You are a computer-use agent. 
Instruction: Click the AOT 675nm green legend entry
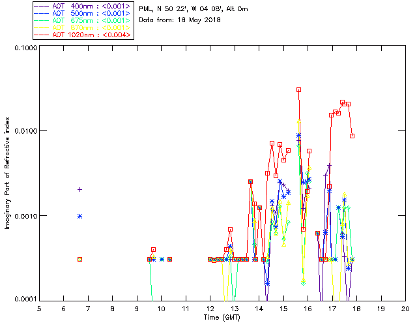[x=83, y=20]
